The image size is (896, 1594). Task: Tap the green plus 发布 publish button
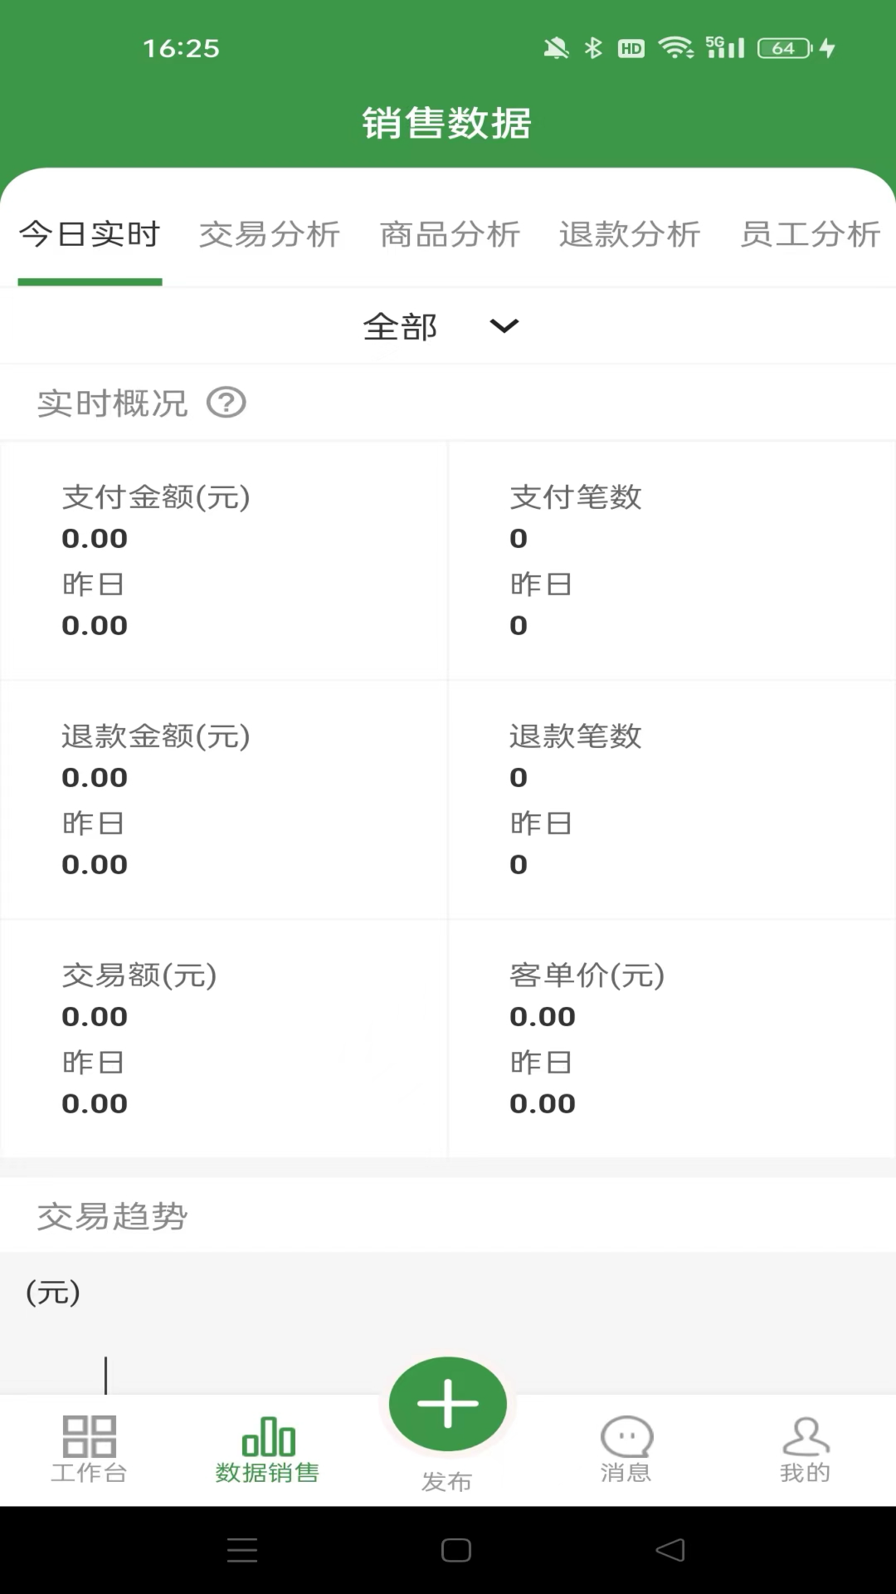click(447, 1403)
